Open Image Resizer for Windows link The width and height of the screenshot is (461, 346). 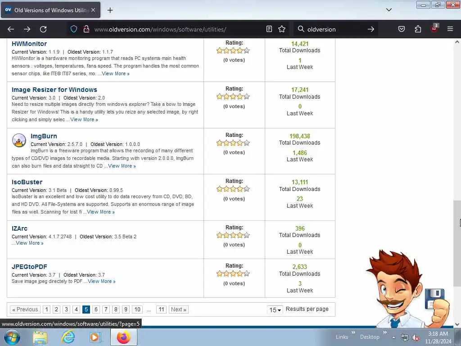tap(54, 90)
